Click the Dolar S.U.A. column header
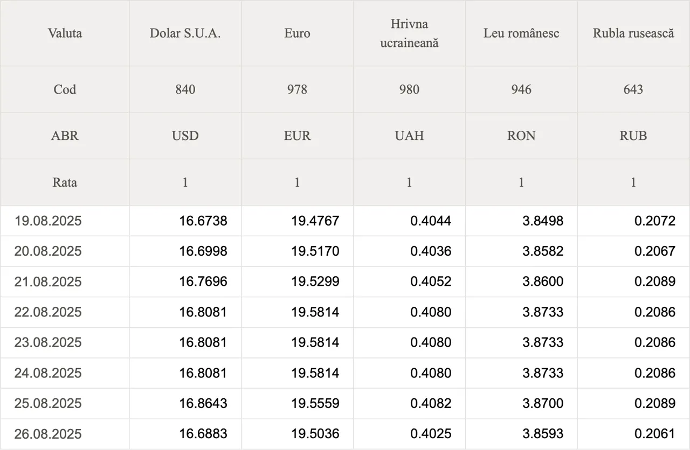690x450 pixels. pyautogui.click(x=185, y=33)
